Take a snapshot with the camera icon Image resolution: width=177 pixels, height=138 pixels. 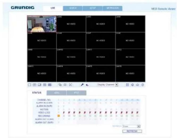coord(138,85)
